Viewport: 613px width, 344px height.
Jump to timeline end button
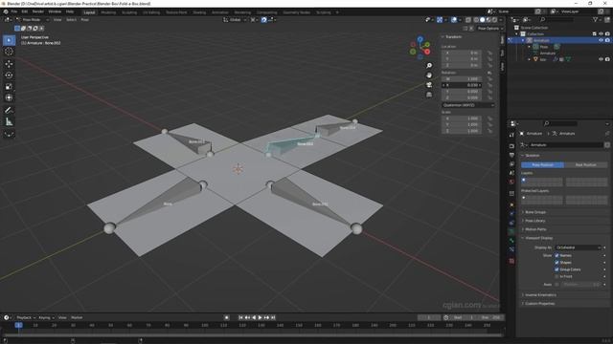(274, 317)
